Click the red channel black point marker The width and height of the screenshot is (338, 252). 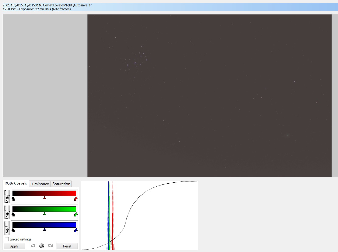(13, 198)
